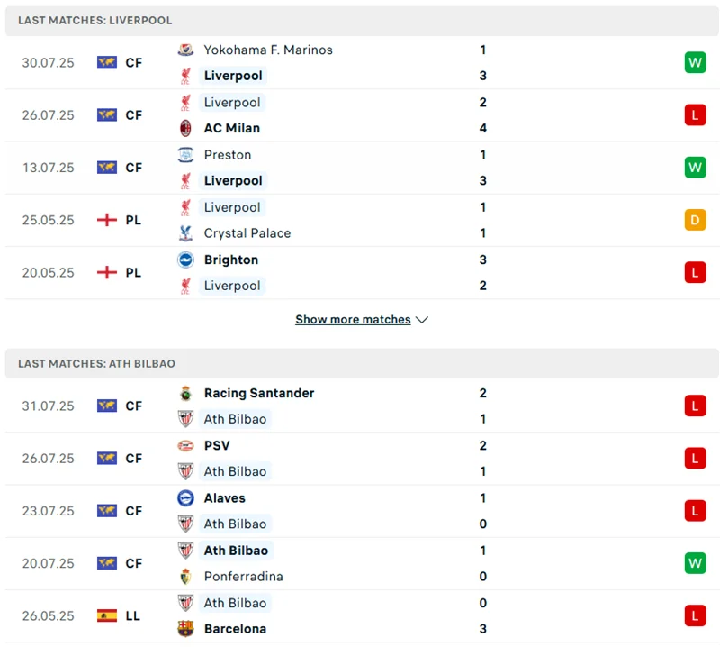Viewport: 720px width, 647px height.
Task: Click the Last Matches: Ath Bilbao header
Action: click(96, 364)
